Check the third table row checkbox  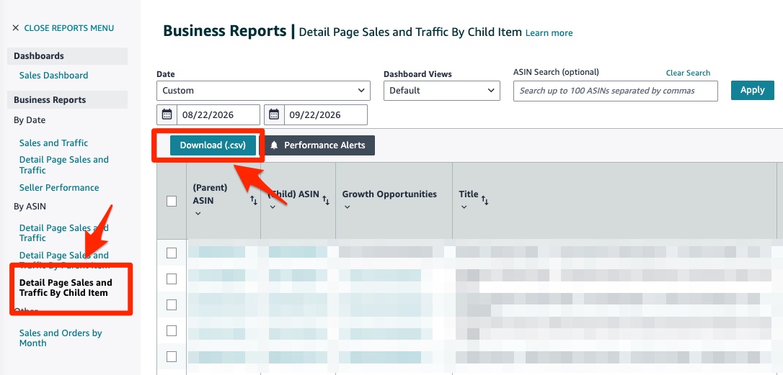(x=172, y=304)
